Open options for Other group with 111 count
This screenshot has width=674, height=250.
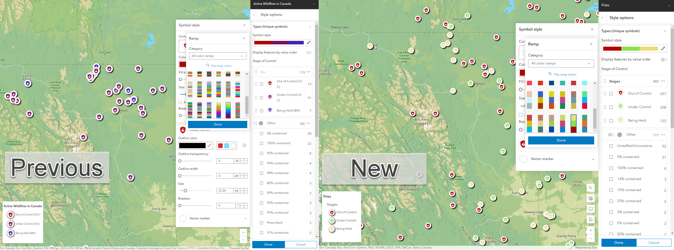[663, 135]
